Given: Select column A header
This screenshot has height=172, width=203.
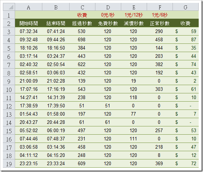Looking at the screenshot, I should coord(29,7).
